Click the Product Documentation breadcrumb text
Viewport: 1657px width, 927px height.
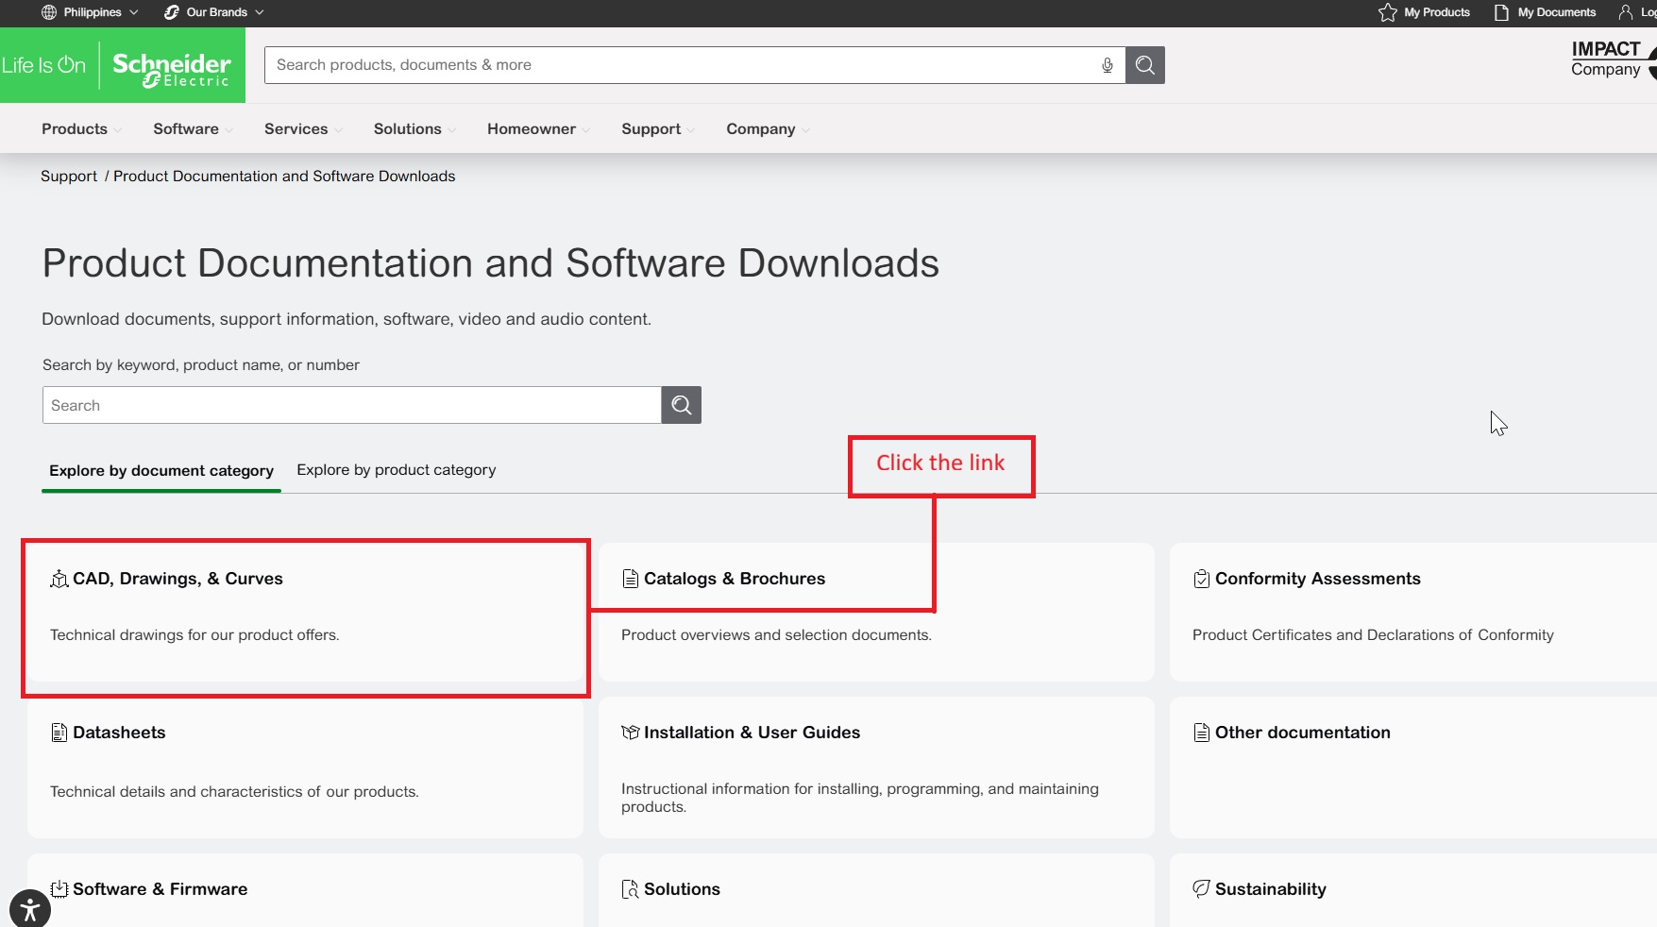click(284, 177)
